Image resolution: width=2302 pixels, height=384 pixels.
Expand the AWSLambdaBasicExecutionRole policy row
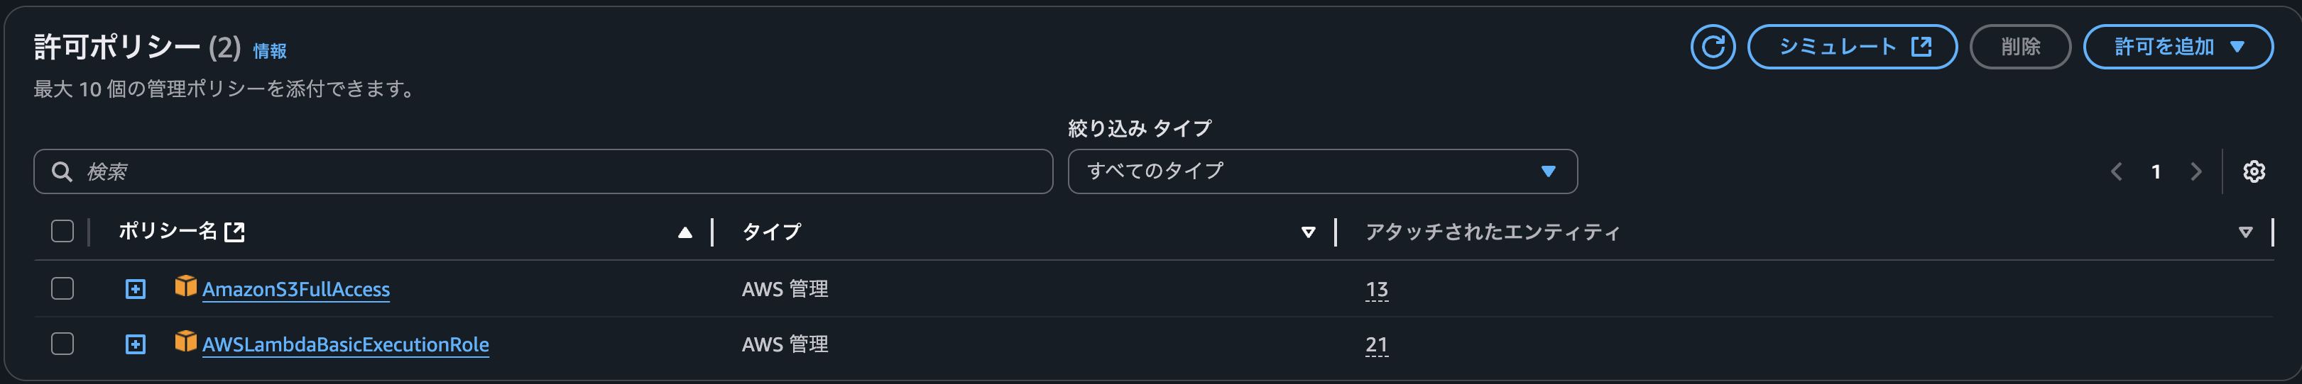pos(135,345)
